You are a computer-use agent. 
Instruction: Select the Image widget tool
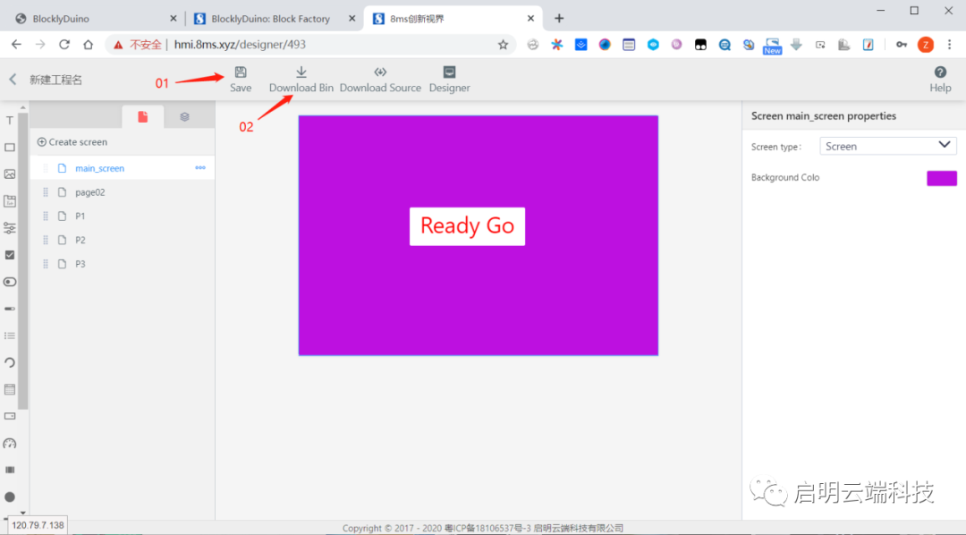pos(10,174)
